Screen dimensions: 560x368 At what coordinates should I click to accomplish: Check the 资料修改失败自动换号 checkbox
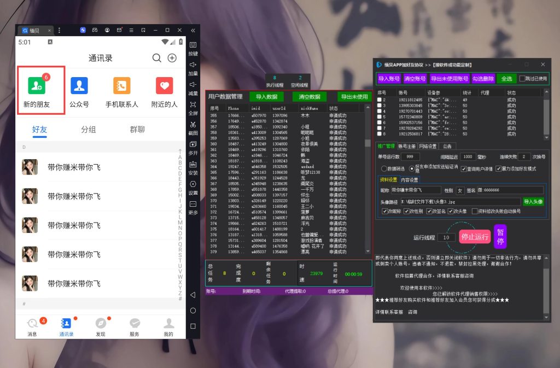point(474,211)
